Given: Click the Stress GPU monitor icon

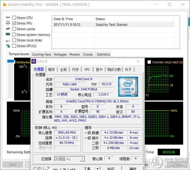Looking at the screenshot, I should [8, 46].
